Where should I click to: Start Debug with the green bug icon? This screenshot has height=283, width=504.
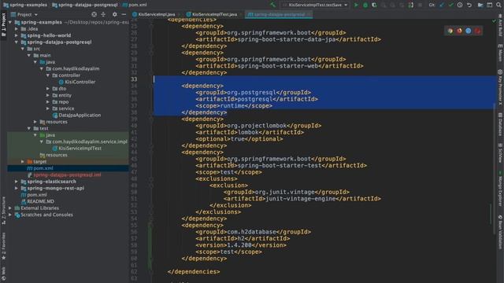click(365, 5)
